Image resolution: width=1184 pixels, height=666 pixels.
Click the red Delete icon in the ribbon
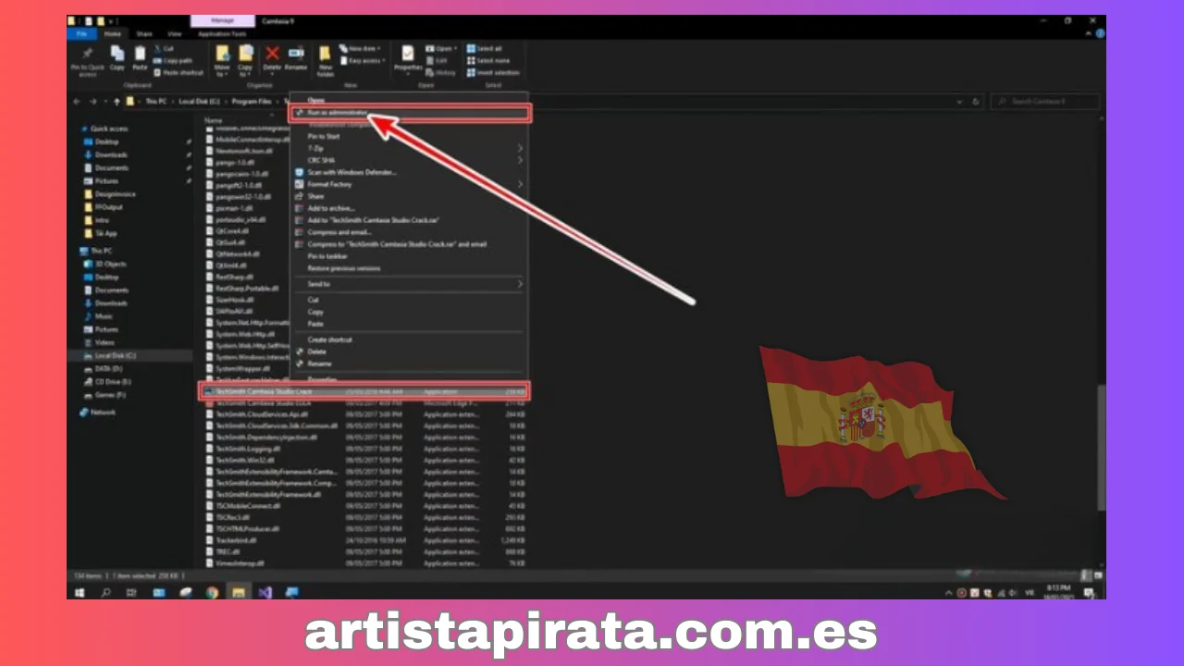click(272, 54)
